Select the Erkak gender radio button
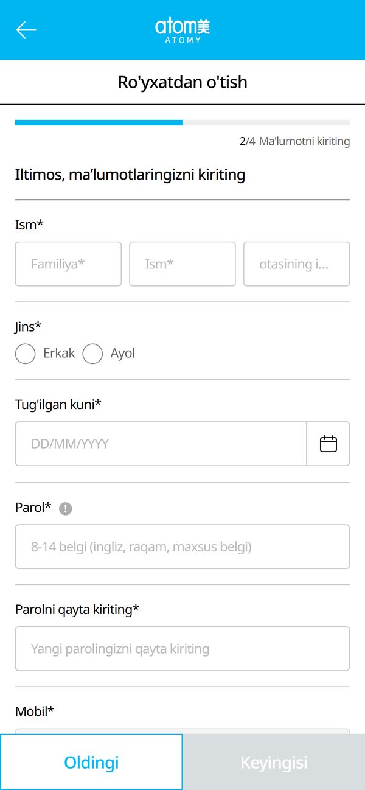This screenshot has height=790, width=365. (x=25, y=354)
